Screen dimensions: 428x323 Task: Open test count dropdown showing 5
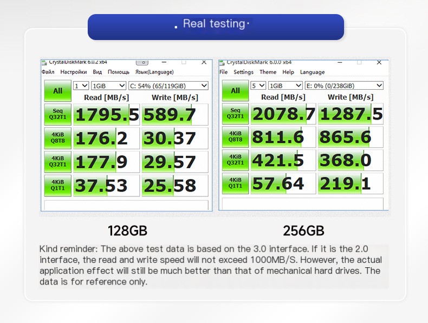point(258,85)
